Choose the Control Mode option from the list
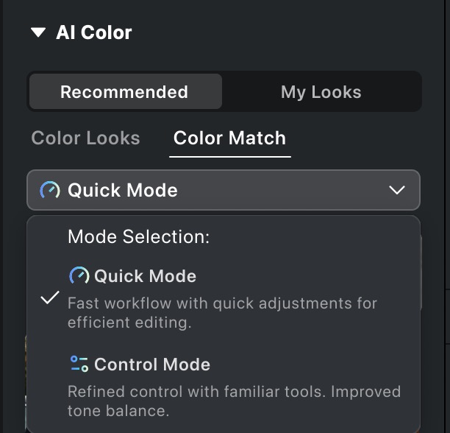 tap(152, 365)
